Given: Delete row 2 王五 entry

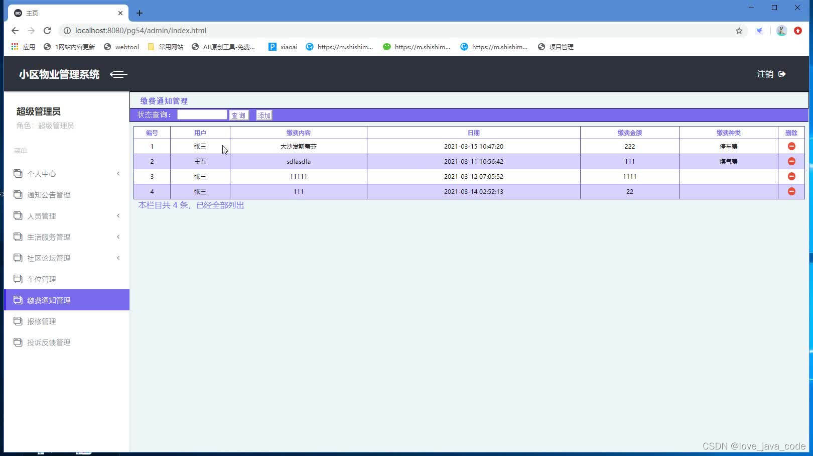Looking at the screenshot, I should [791, 161].
